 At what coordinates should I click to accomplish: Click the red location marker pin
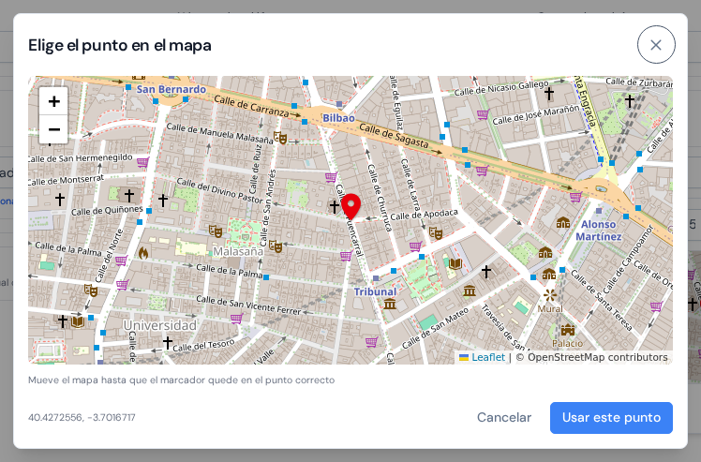coord(350,206)
